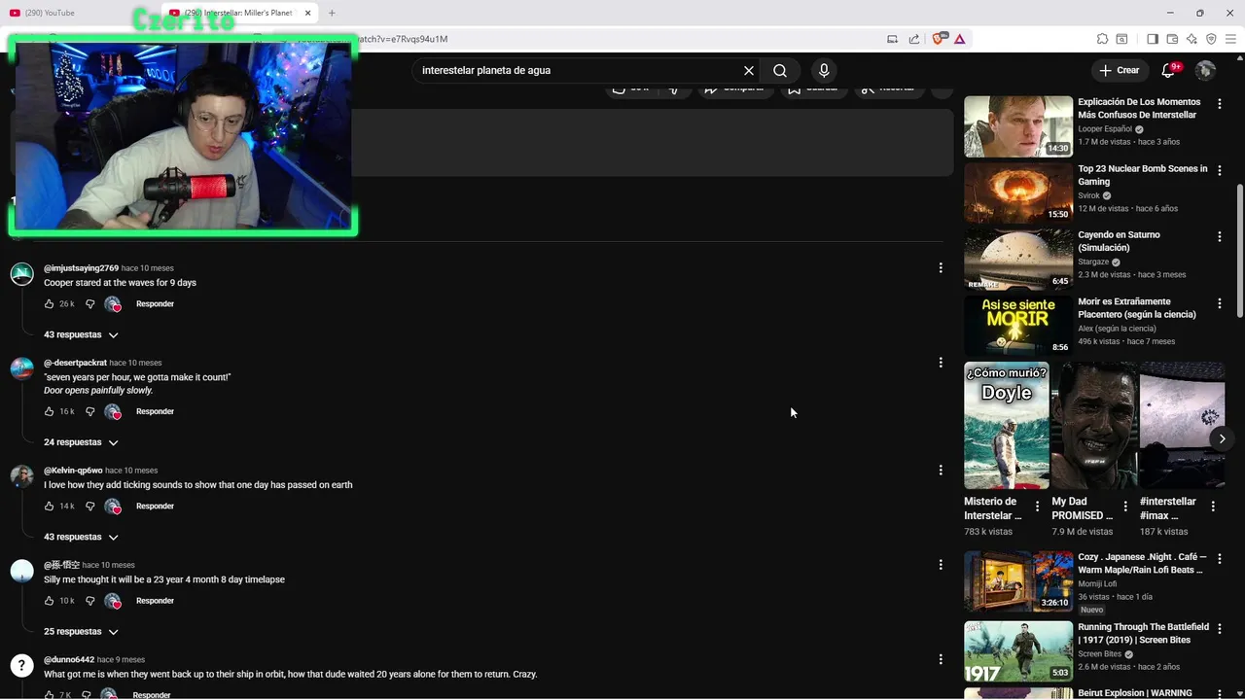Close the Interstellar: Miller's Planet tab

pos(308,13)
